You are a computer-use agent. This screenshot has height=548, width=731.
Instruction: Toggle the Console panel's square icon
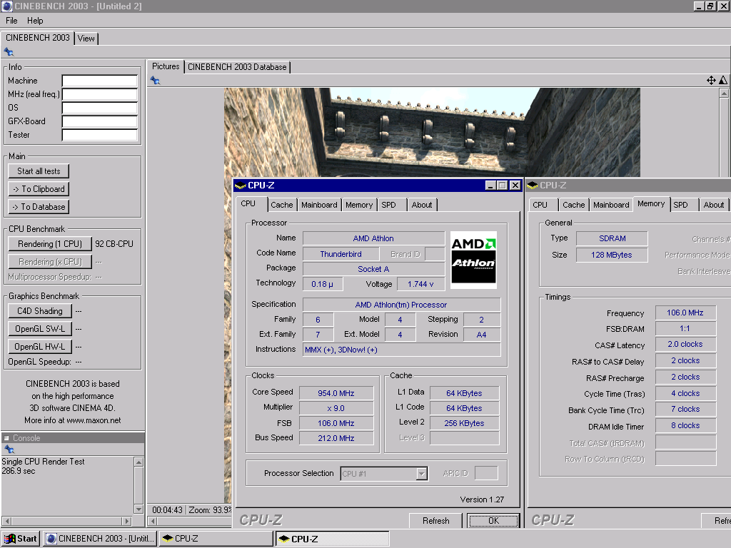(x=6, y=438)
